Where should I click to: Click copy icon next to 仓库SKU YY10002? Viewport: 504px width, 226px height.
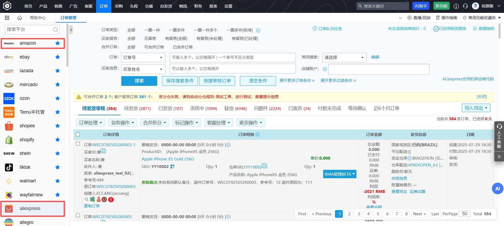pyautogui.click(x=265, y=166)
